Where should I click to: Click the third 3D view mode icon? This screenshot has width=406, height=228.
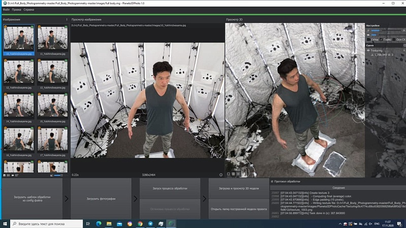[x=238, y=174]
